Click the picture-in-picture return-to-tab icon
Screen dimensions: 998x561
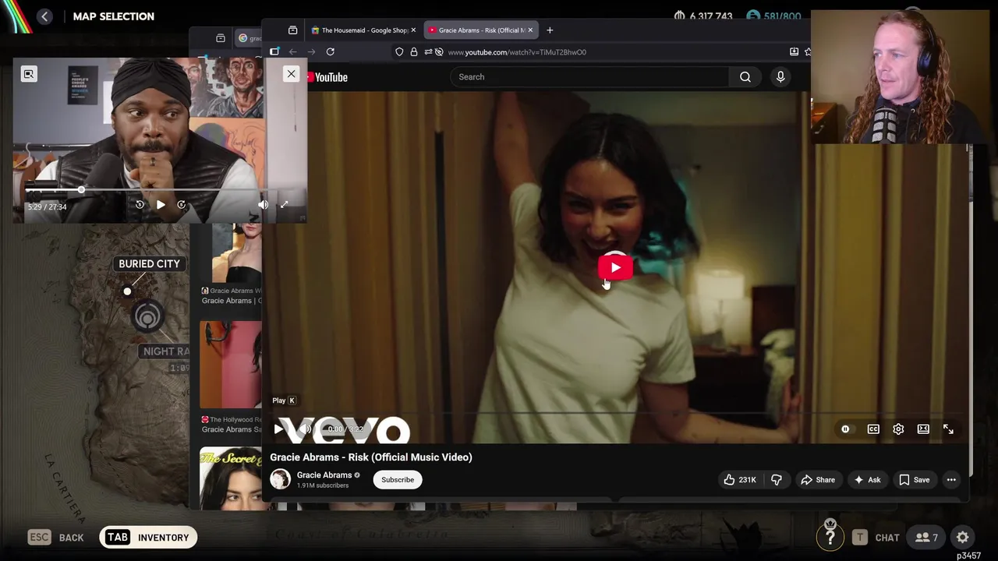pos(29,74)
